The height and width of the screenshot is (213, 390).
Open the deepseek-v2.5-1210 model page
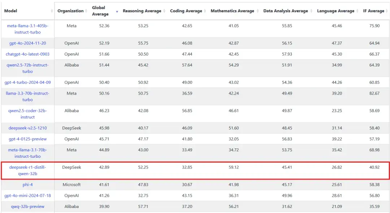[27, 128]
